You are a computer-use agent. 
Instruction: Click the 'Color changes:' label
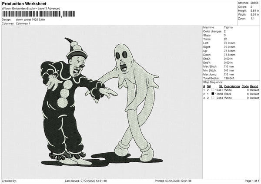[x=213, y=31]
